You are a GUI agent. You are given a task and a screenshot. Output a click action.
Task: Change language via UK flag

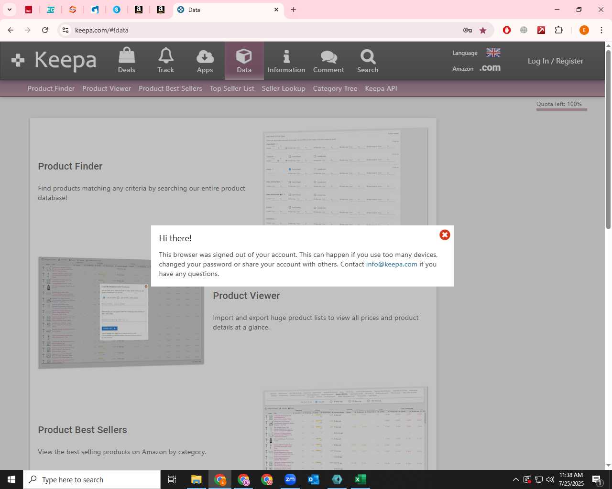(x=493, y=53)
